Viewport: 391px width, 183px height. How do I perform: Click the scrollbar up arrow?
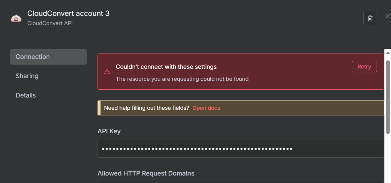click(x=388, y=53)
